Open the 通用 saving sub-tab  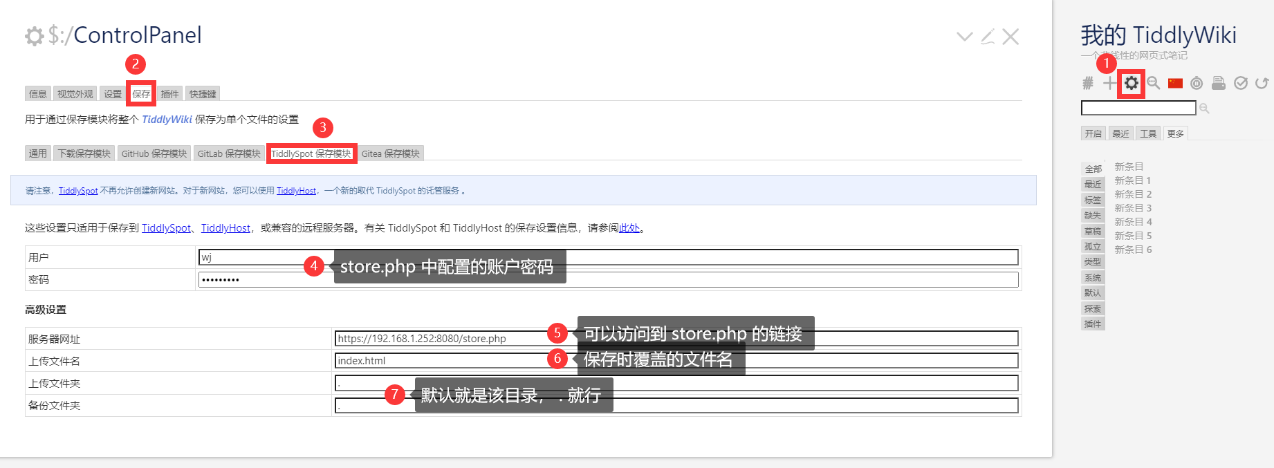click(38, 153)
